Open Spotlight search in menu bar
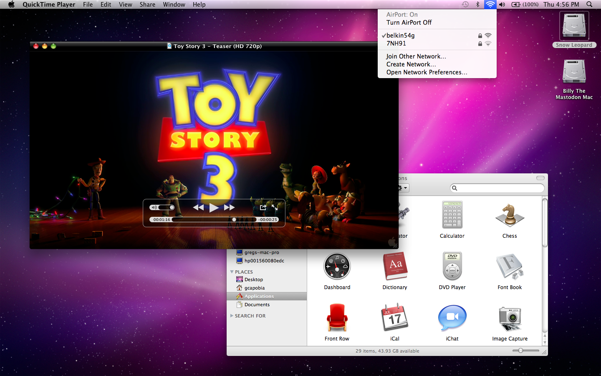This screenshot has width=601, height=376. click(589, 4)
